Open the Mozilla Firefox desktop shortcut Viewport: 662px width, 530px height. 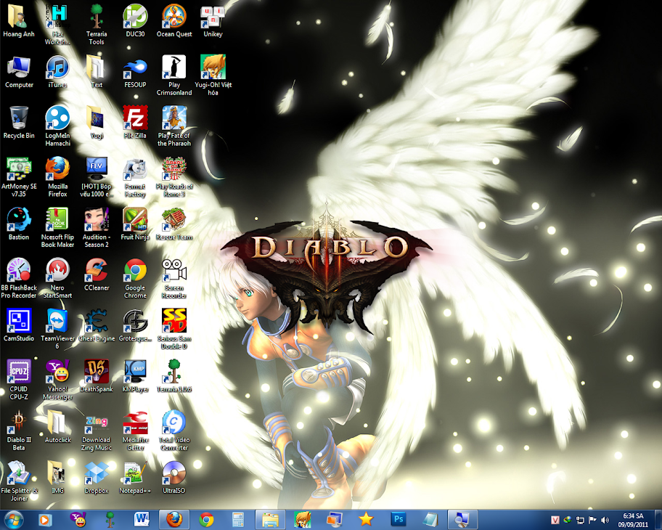click(57, 176)
